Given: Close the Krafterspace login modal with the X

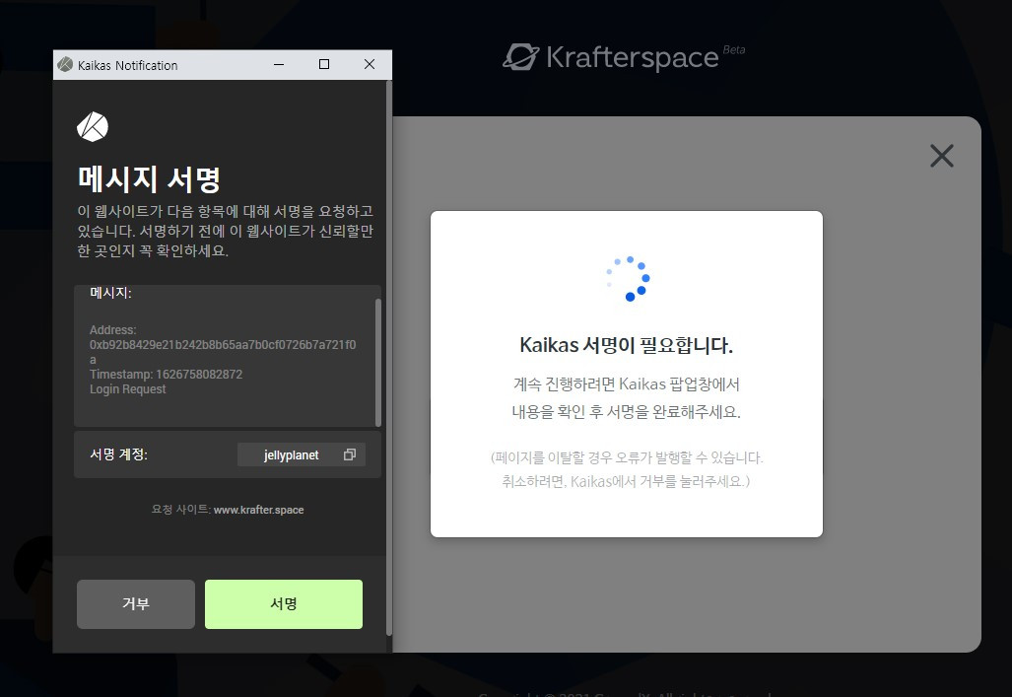Looking at the screenshot, I should pos(942,156).
